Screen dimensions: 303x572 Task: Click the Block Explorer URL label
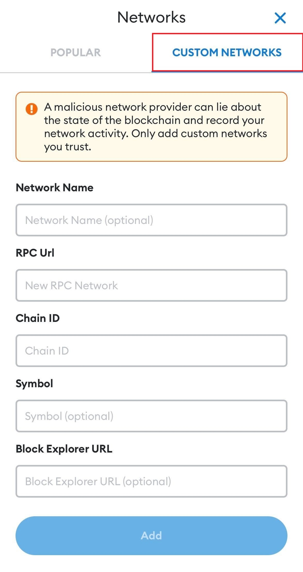64,449
